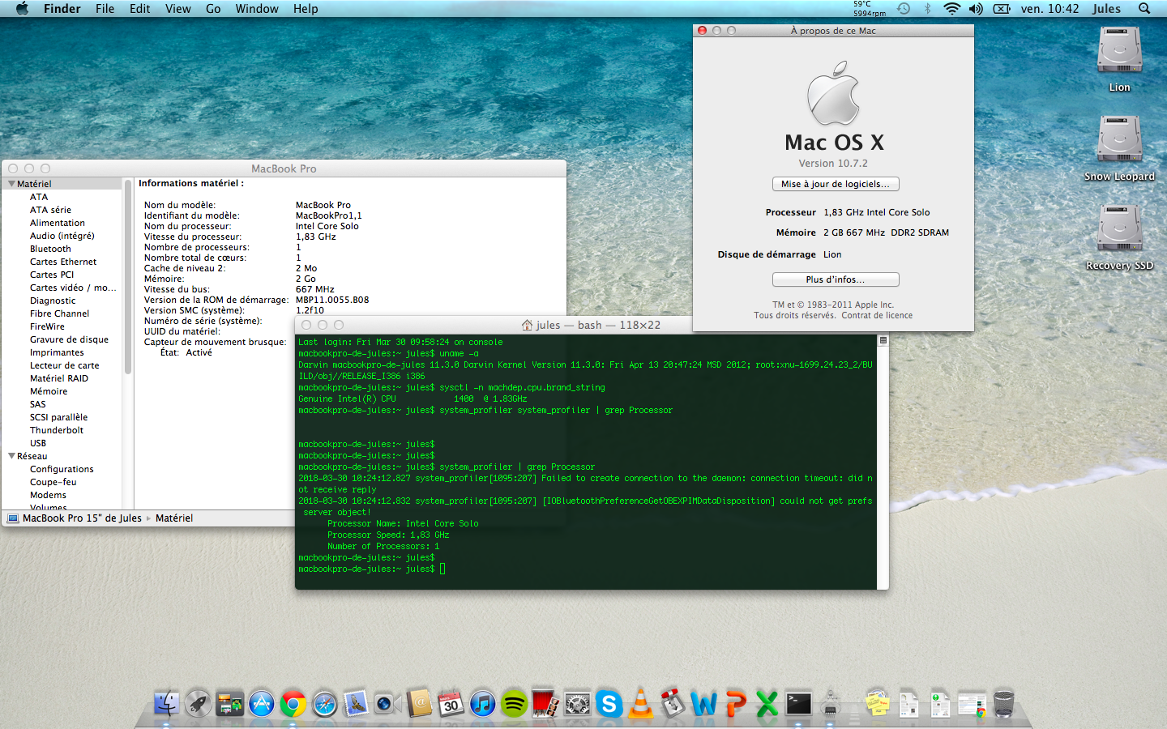Open the Address Book in Dock

click(419, 703)
